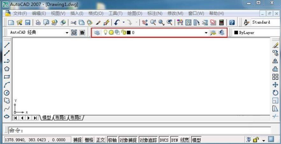The width and height of the screenshot is (281, 144).
Task: Toggle 对象追踪 object tracking
Action: coord(148,140)
